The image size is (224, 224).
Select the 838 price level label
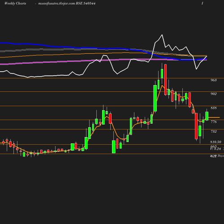pos(214,108)
